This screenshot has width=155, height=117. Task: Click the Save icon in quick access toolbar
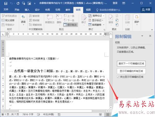(x=6, y=3)
